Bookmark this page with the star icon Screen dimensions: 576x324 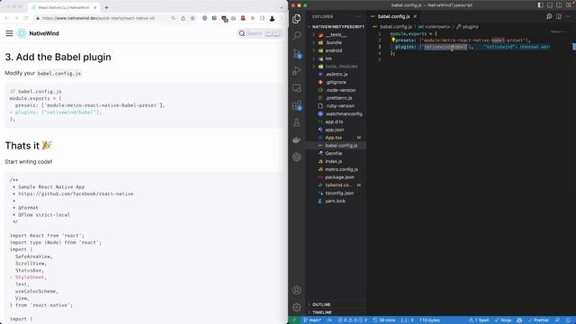pos(193,18)
